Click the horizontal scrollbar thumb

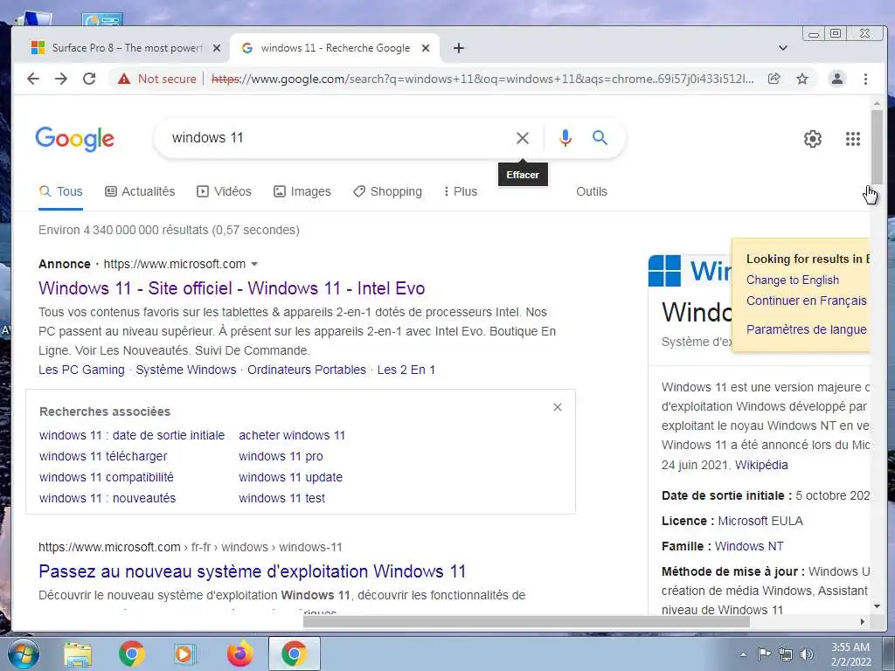click(525, 621)
